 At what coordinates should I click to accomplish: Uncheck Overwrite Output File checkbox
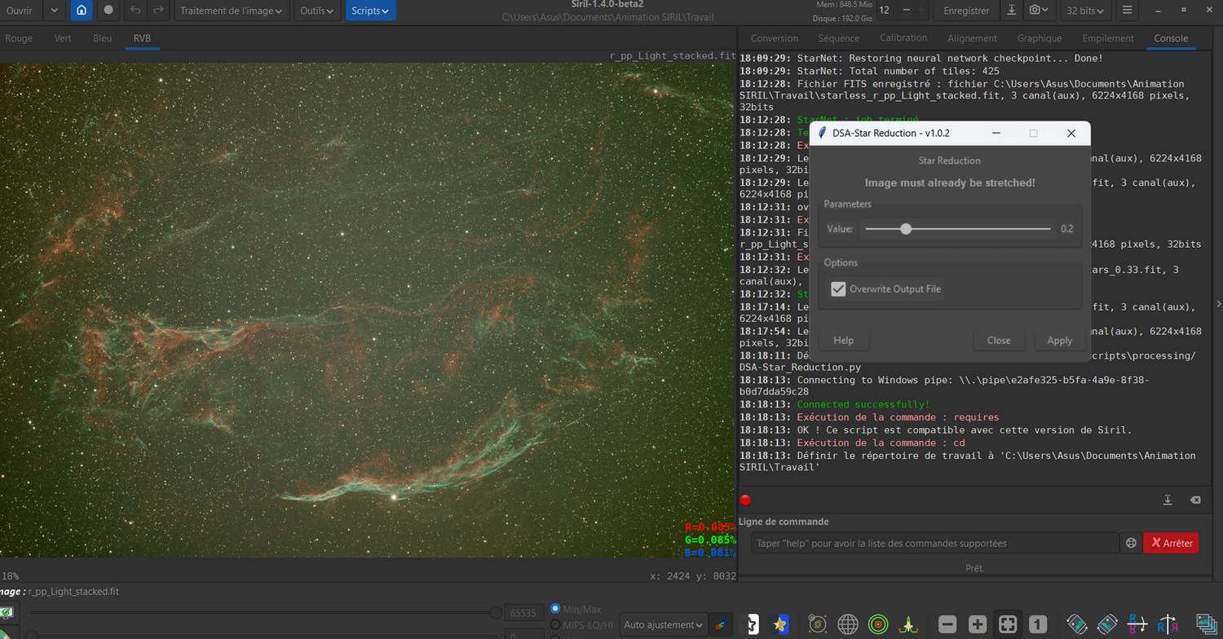click(x=838, y=289)
